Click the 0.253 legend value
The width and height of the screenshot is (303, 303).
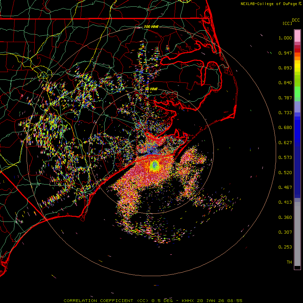pyautogui.click(x=285, y=247)
